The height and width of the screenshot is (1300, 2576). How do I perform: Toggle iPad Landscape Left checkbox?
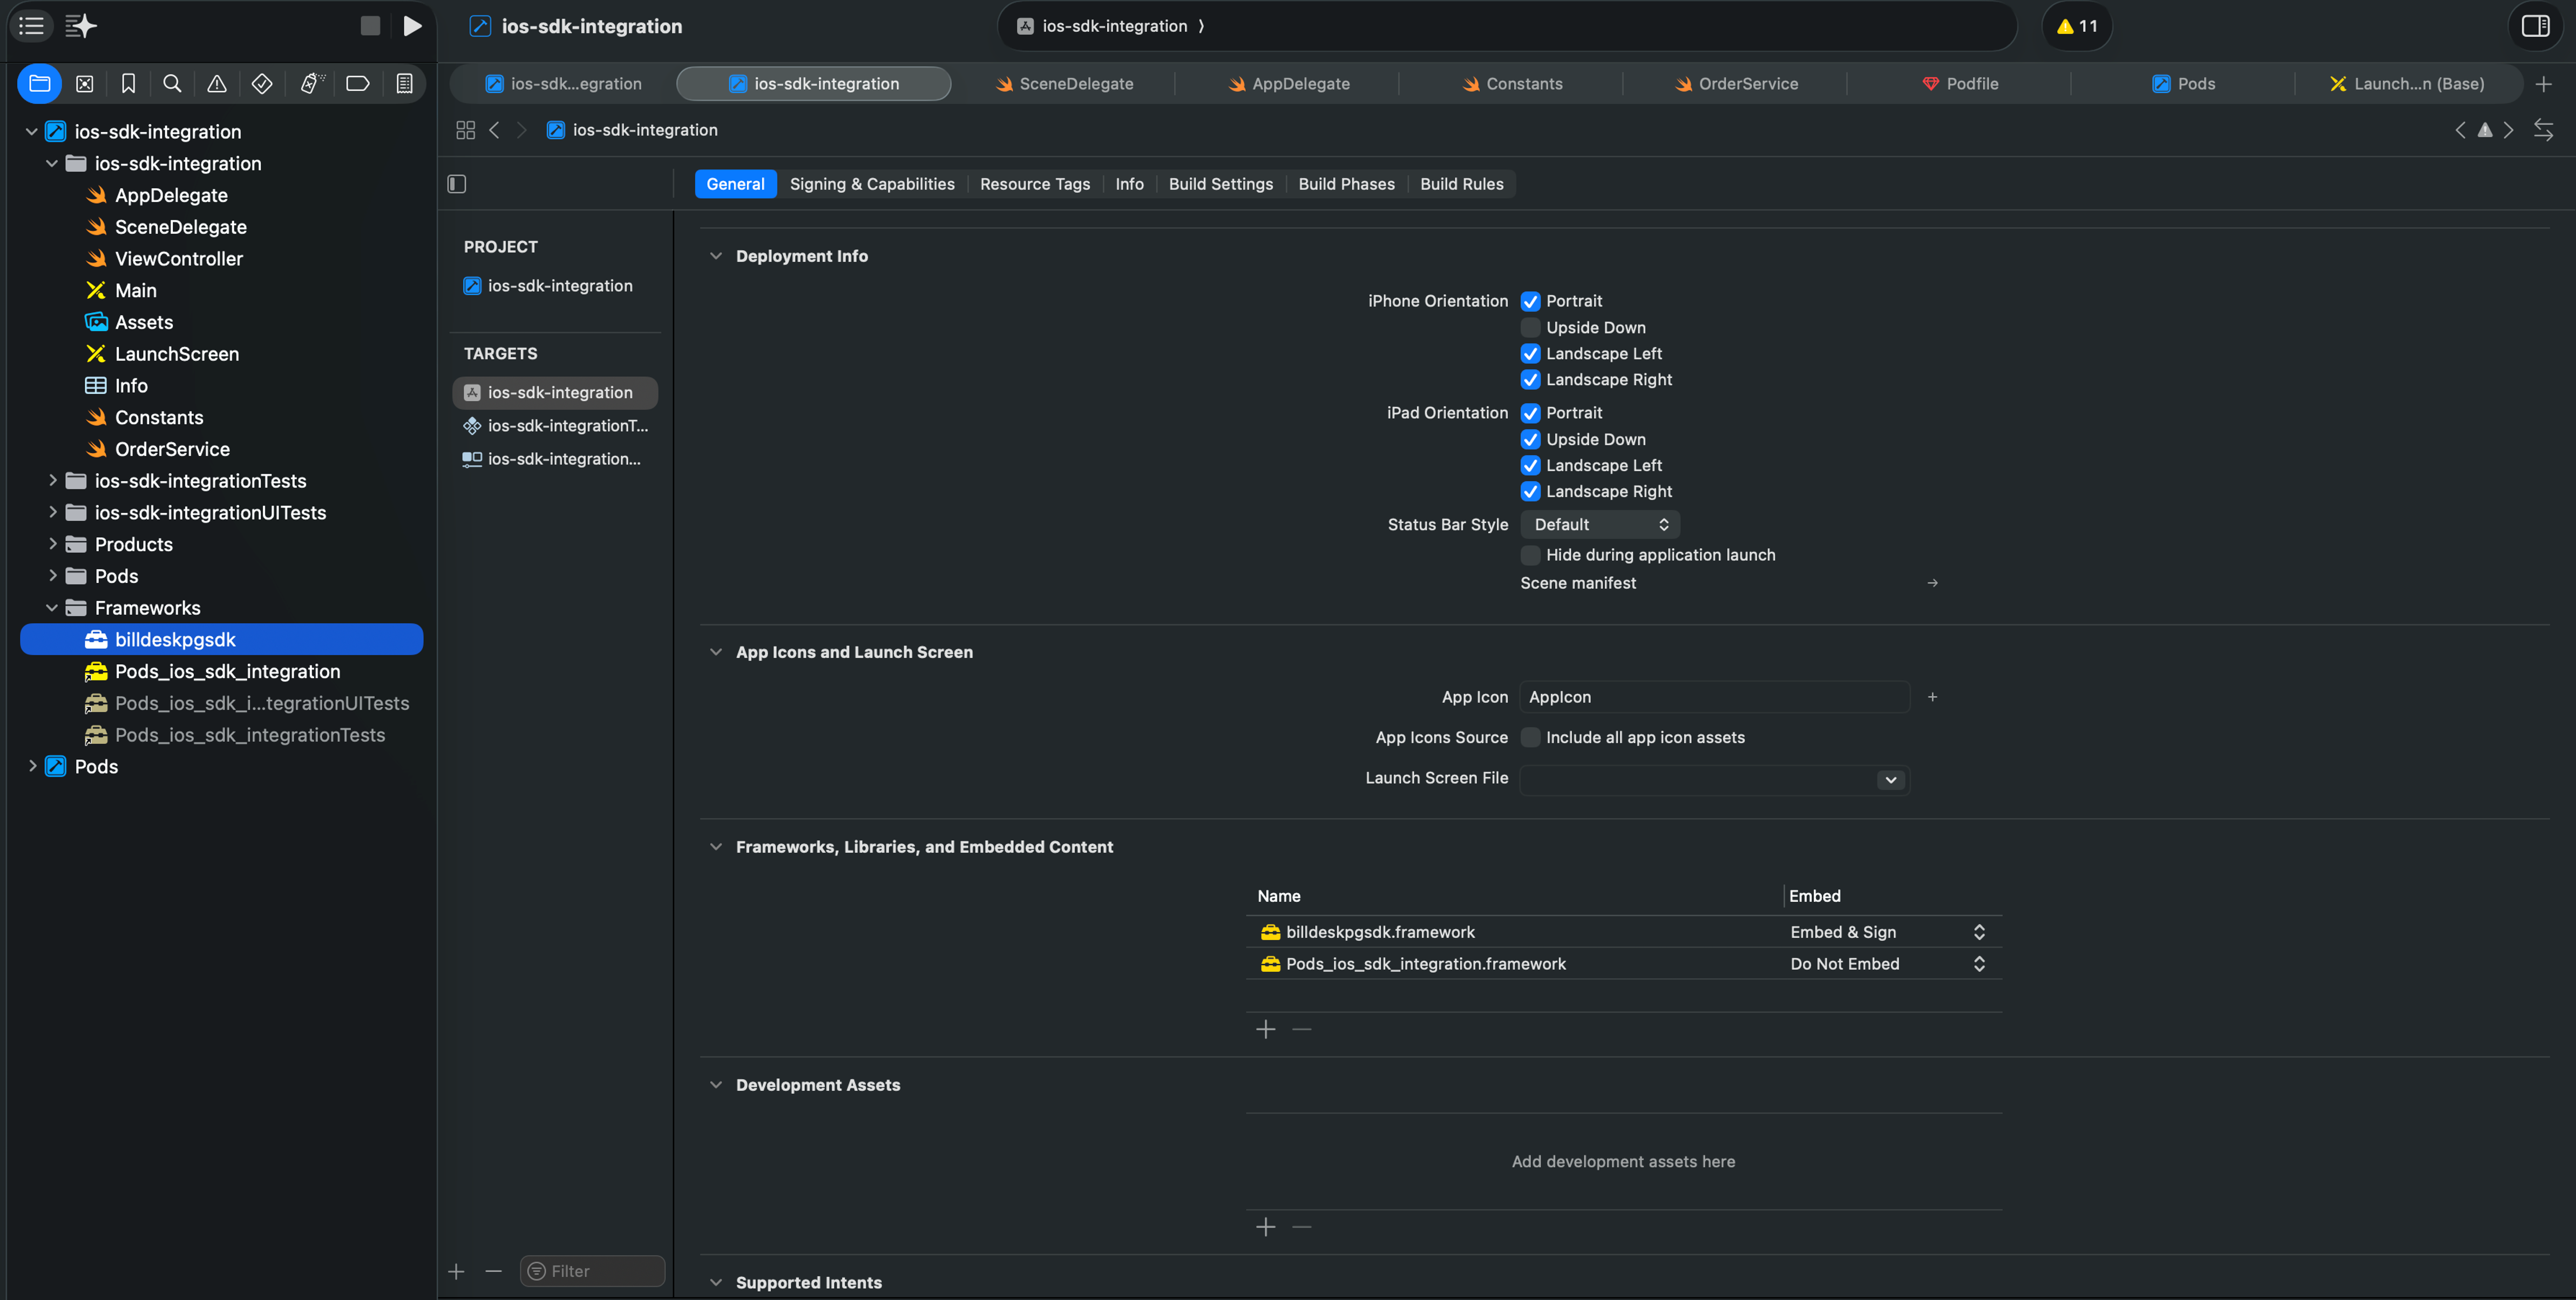click(1530, 465)
